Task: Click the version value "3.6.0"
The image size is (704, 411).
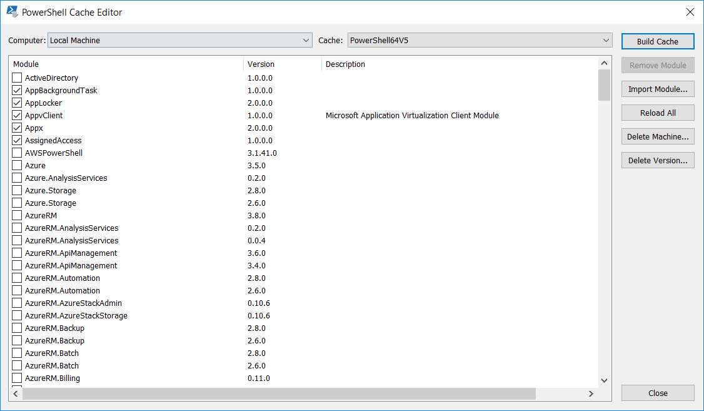Action: coord(256,253)
